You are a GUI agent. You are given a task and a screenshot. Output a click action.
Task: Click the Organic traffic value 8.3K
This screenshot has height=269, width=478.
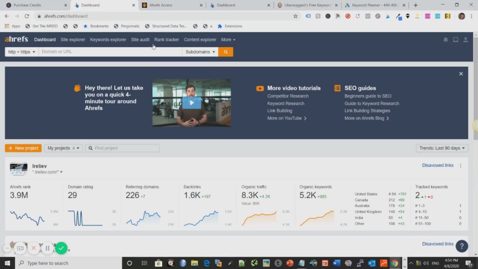coord(250,195)
